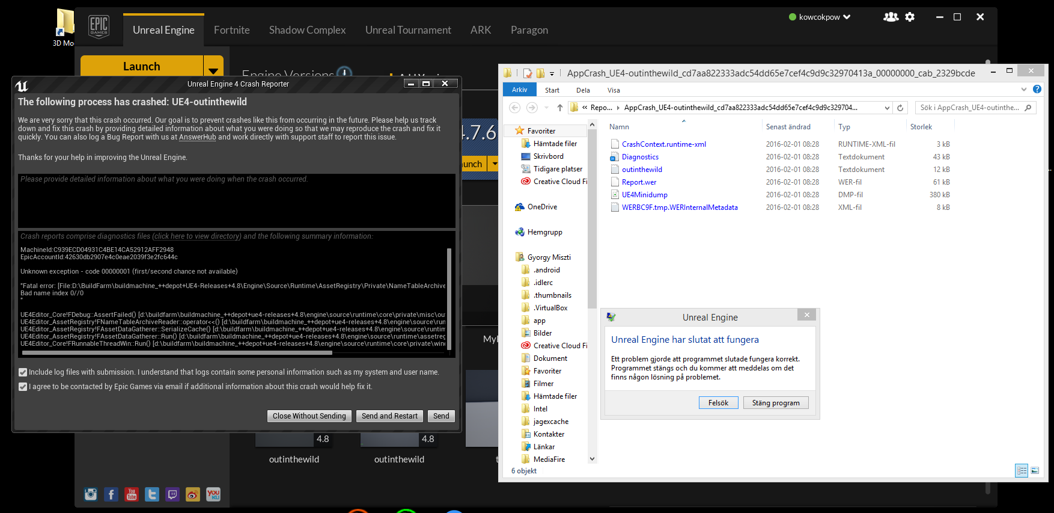Open the Instagram social icon
This screenshot has height=513, width=1054.
click(91, 494)
